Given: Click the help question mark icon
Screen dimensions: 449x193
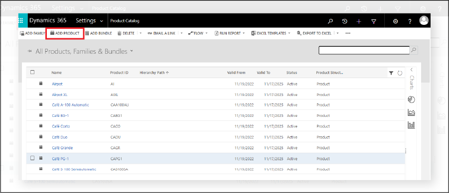Looking at the screenshot, I should tap(410, 21).
